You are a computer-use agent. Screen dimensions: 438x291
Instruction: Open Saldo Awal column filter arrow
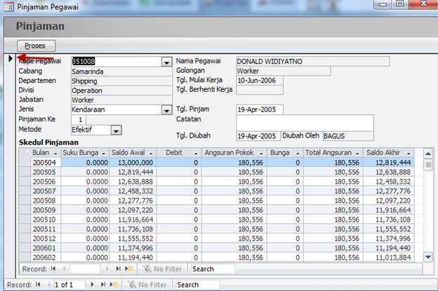tap(151, 153)
